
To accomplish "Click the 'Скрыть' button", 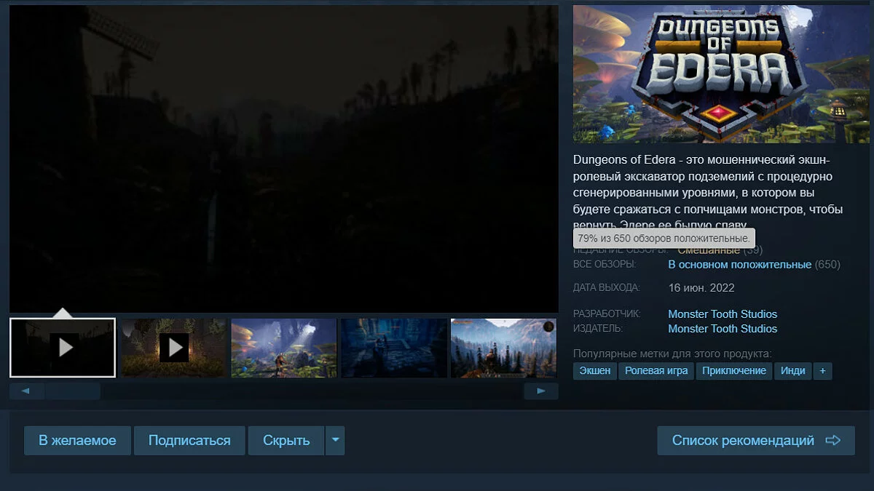I will point(286,441).
